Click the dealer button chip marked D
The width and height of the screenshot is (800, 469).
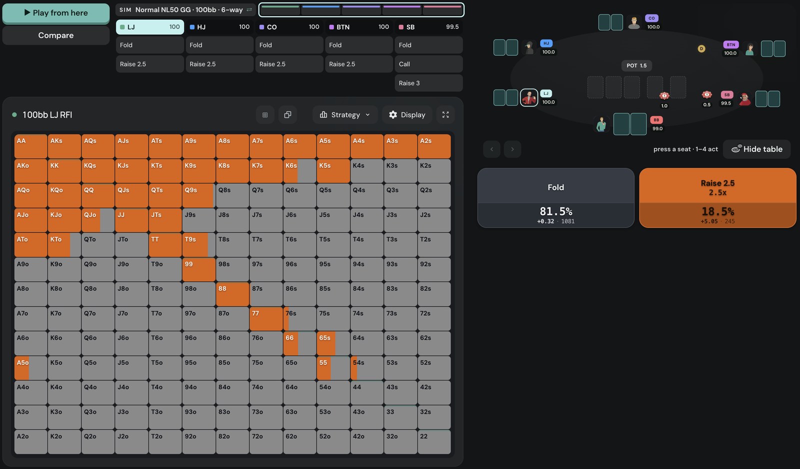701,48
